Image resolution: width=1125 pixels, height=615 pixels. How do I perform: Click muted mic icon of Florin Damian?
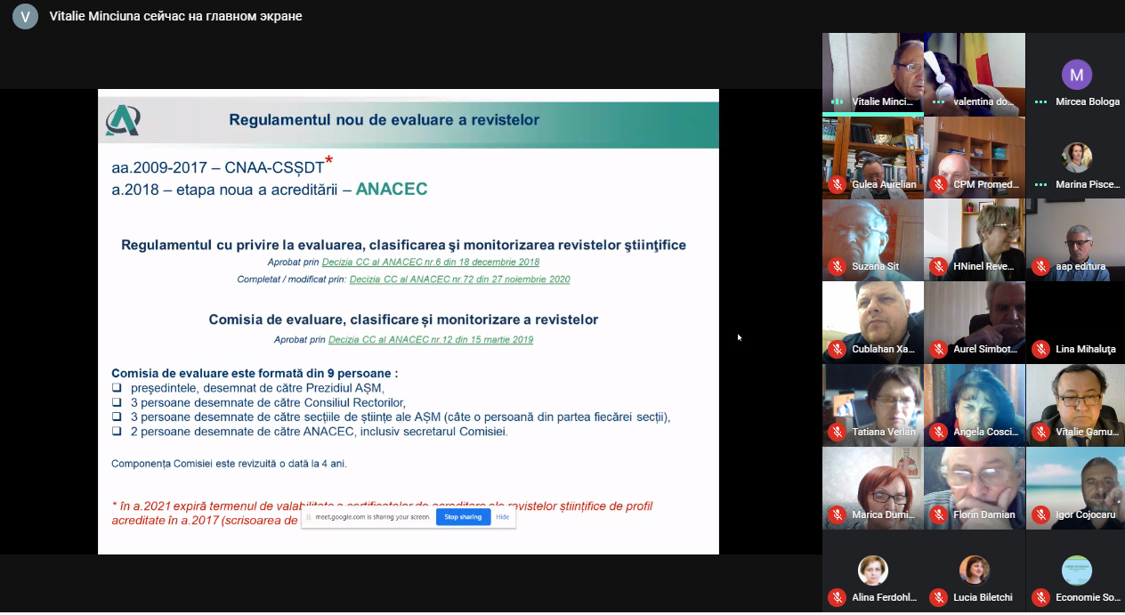click(938, 514)
